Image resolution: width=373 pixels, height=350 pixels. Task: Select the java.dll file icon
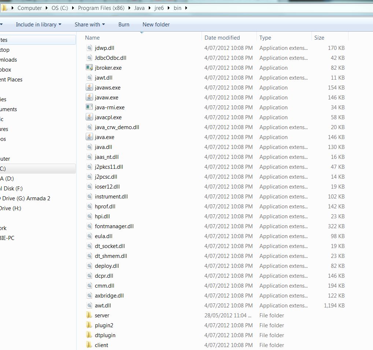coord(89,147)
